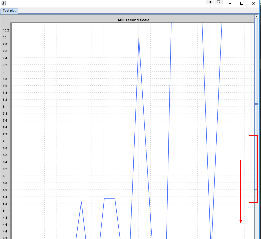Click the peak of the blue line near 10
Screen dimensions: 261x239
point(139,39)
